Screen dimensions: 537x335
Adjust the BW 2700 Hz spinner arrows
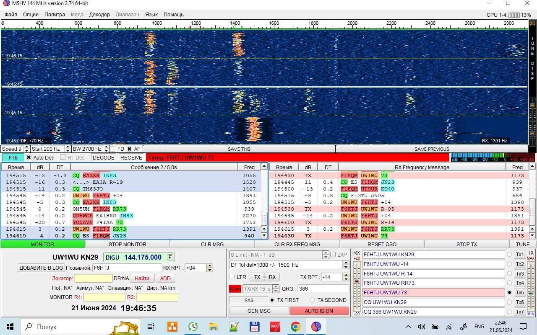pos(106,149)
